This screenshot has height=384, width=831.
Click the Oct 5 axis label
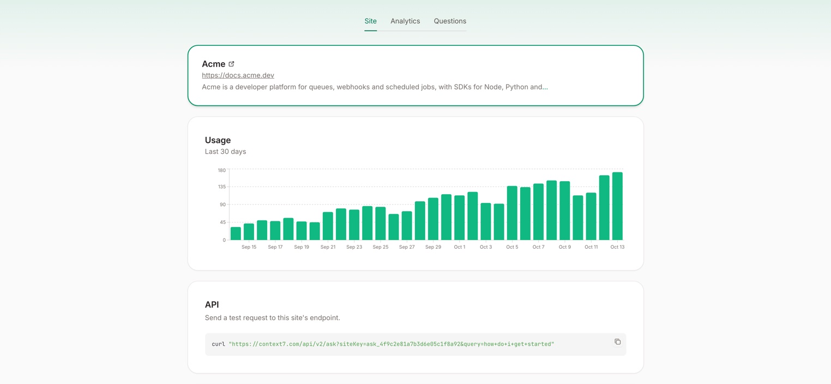512,247
